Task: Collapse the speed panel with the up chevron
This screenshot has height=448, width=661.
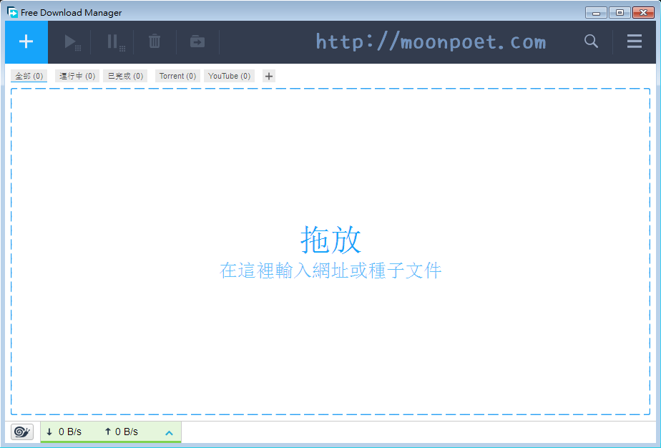Action: pos(169,432)
